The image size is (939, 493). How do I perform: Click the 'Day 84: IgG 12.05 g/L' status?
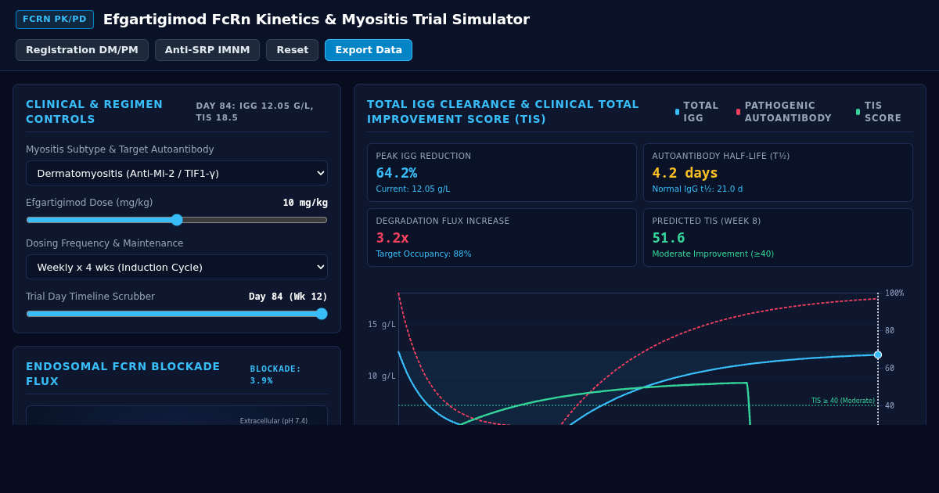(254, 112)
